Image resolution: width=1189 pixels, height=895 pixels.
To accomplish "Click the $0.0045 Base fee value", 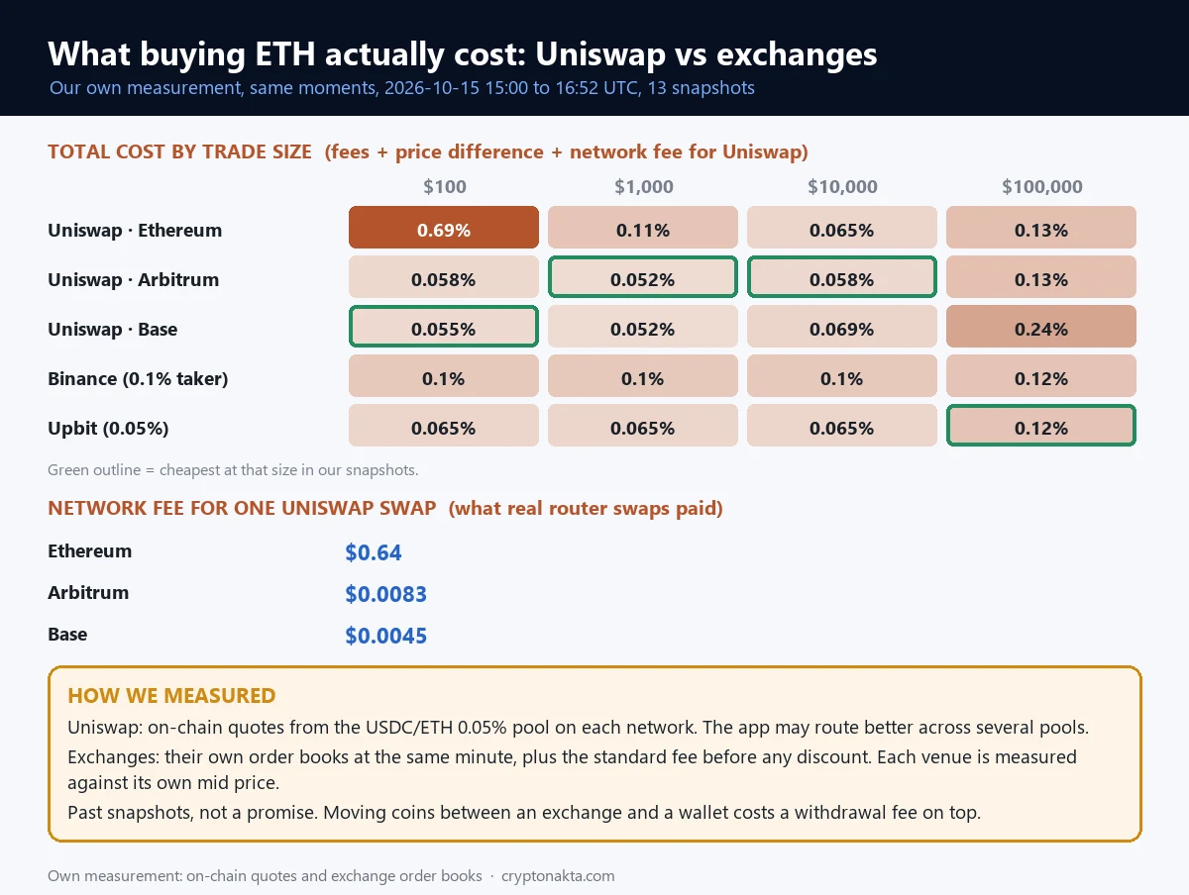I will [x=385, y=637].
